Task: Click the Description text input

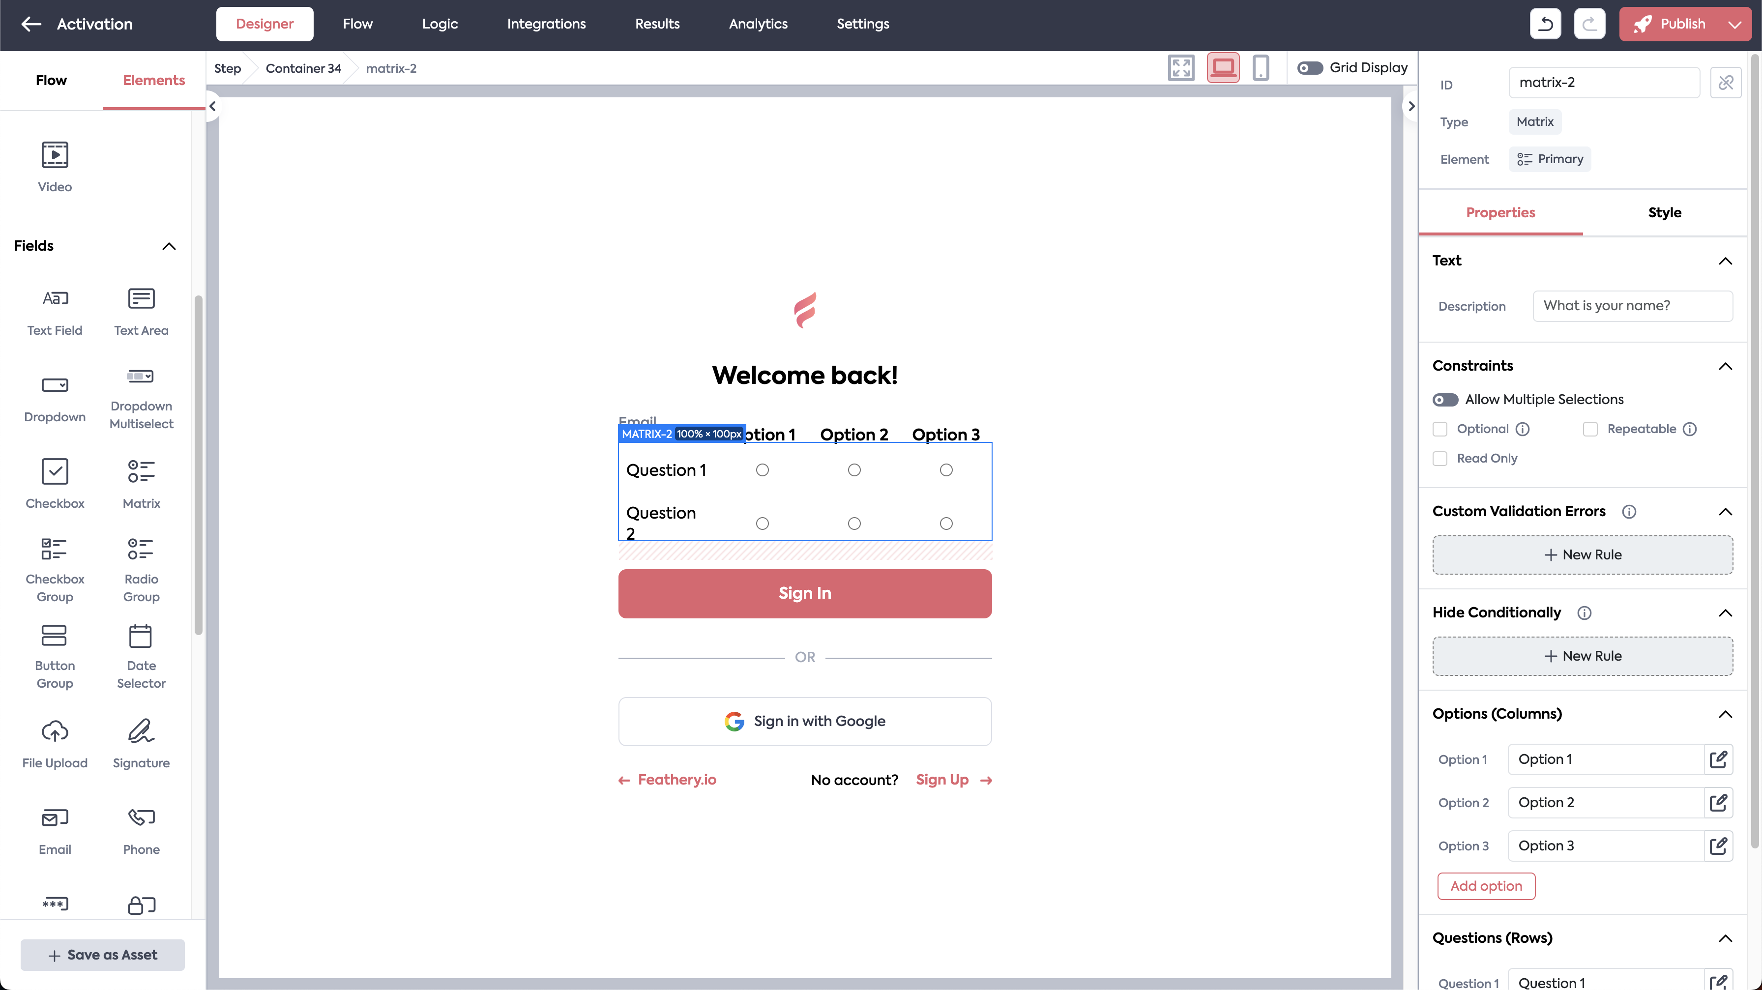Action: point(1632,306)
